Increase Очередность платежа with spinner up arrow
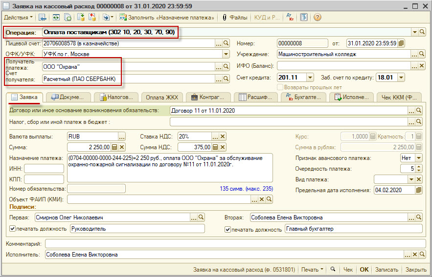 tap(419, 167)
